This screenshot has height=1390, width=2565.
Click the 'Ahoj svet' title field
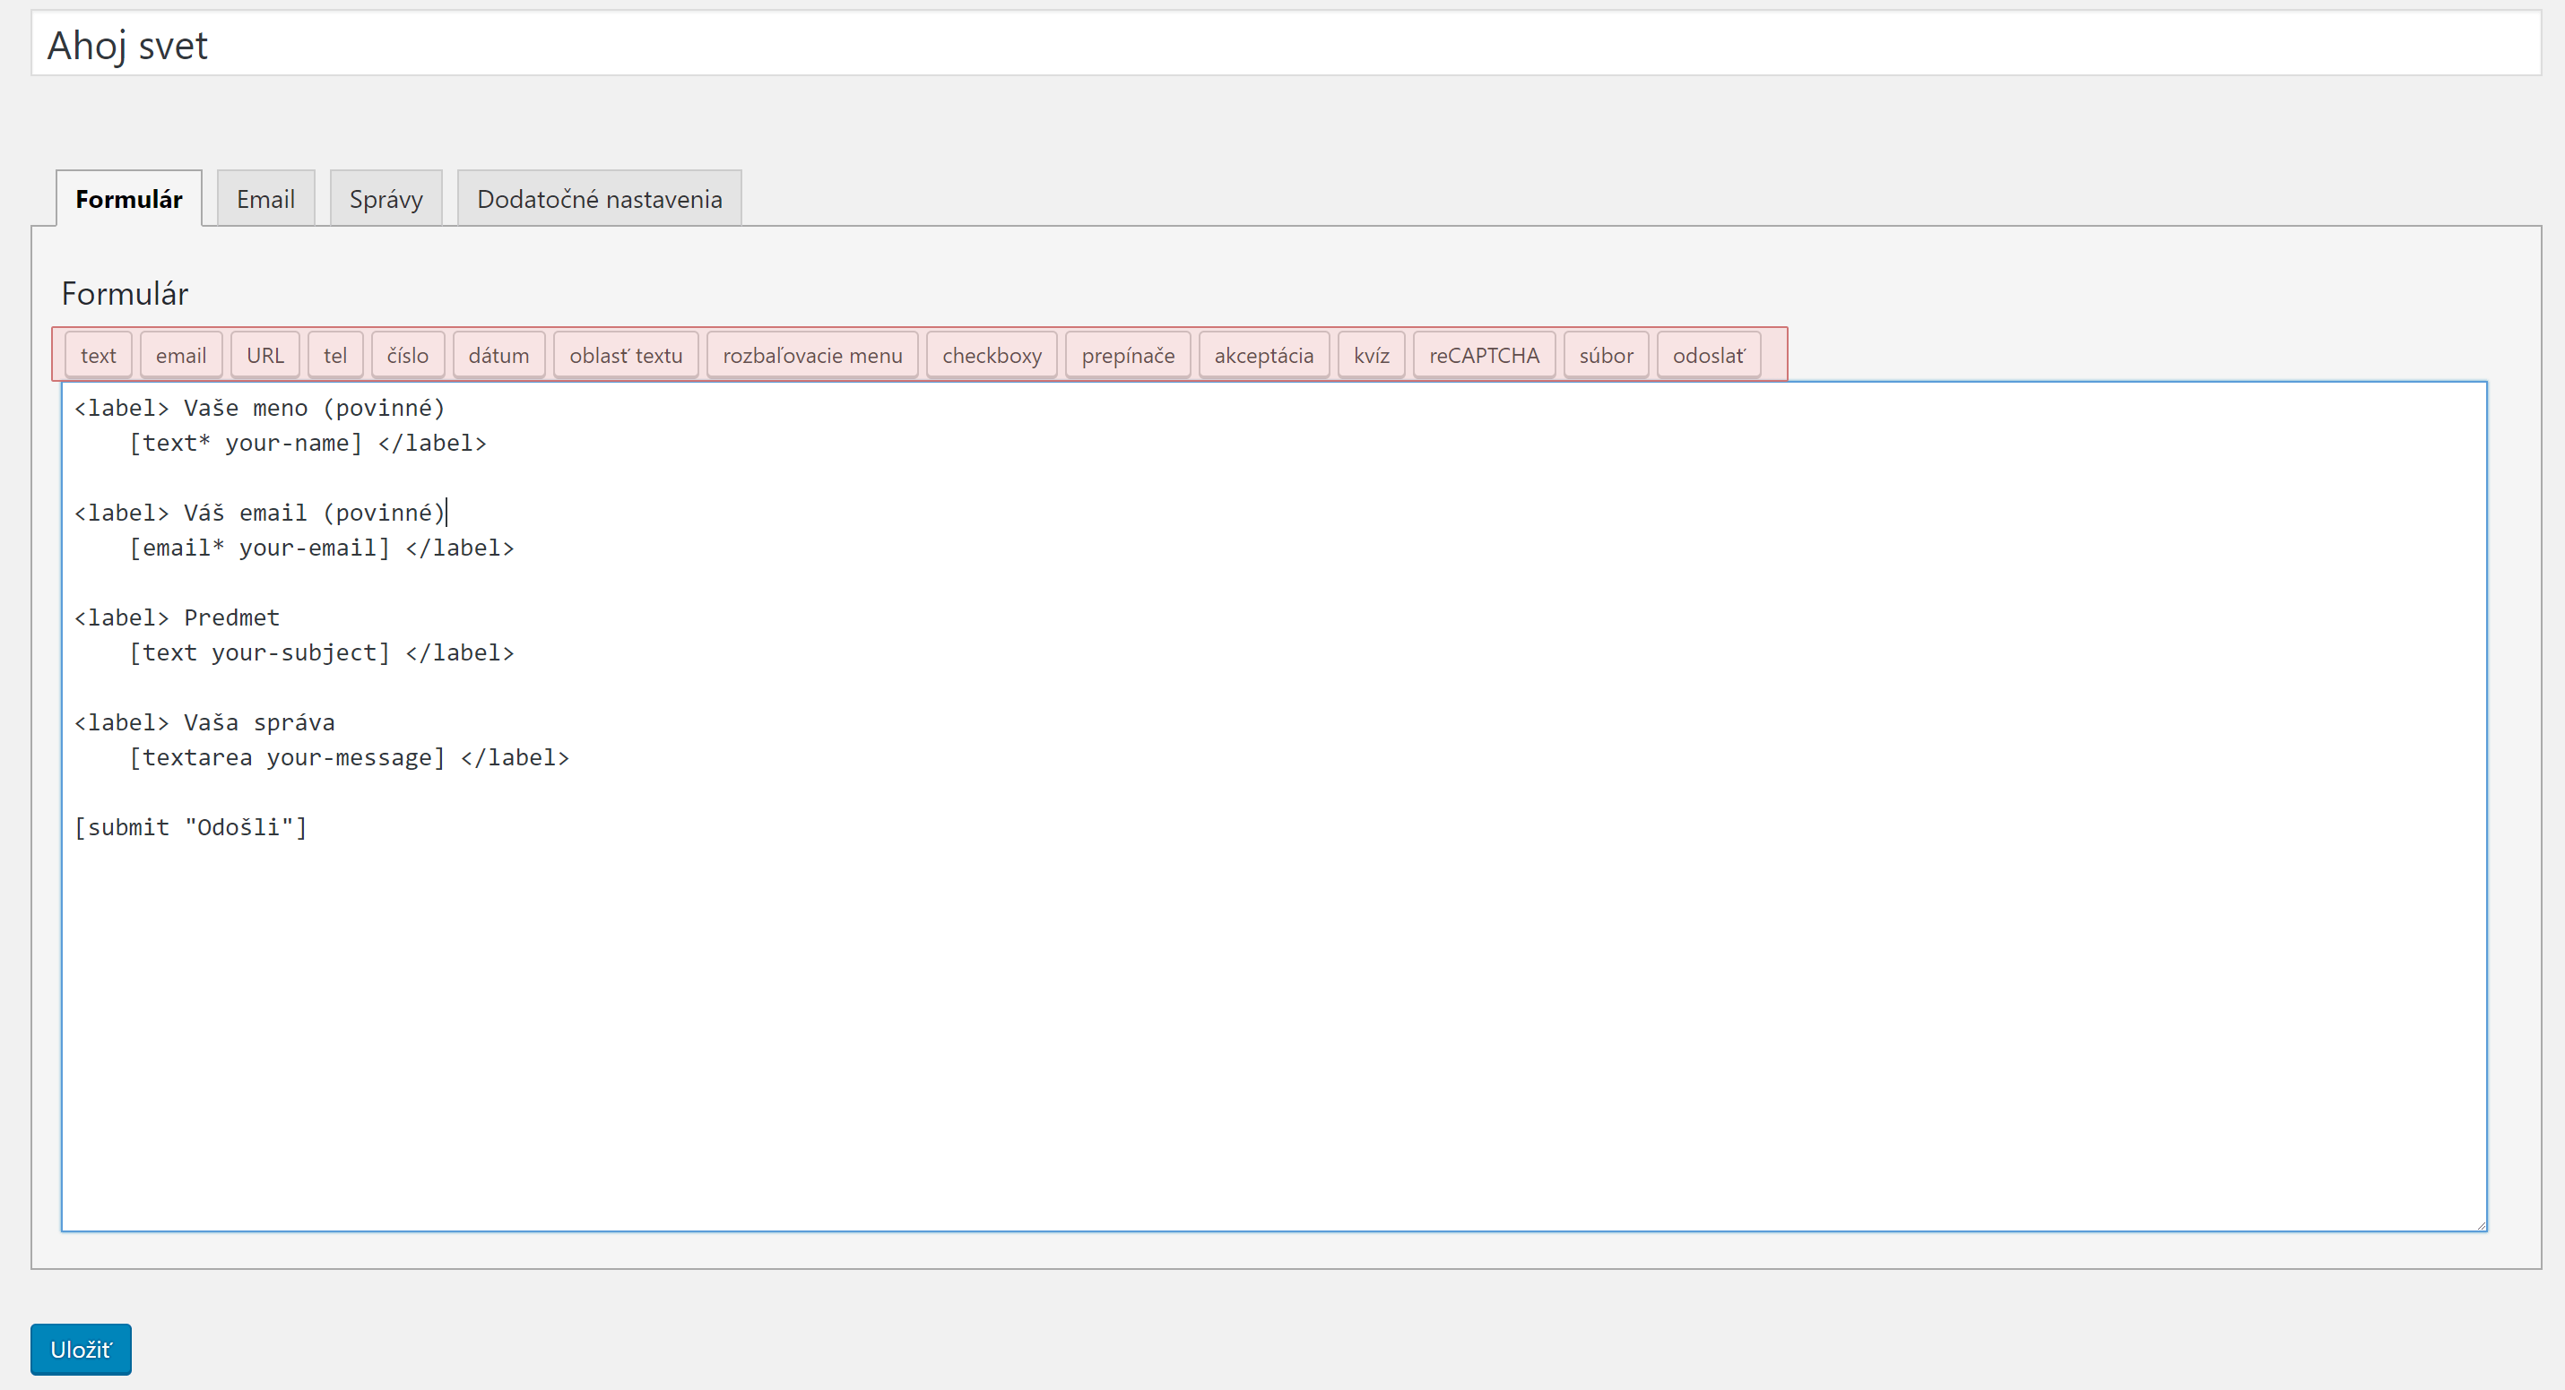click(x=1285, y=45)
